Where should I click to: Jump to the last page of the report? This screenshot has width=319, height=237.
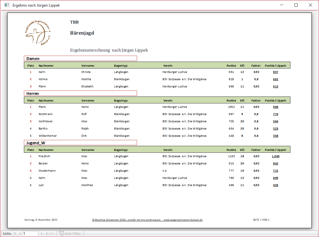(x=47, y=234)
